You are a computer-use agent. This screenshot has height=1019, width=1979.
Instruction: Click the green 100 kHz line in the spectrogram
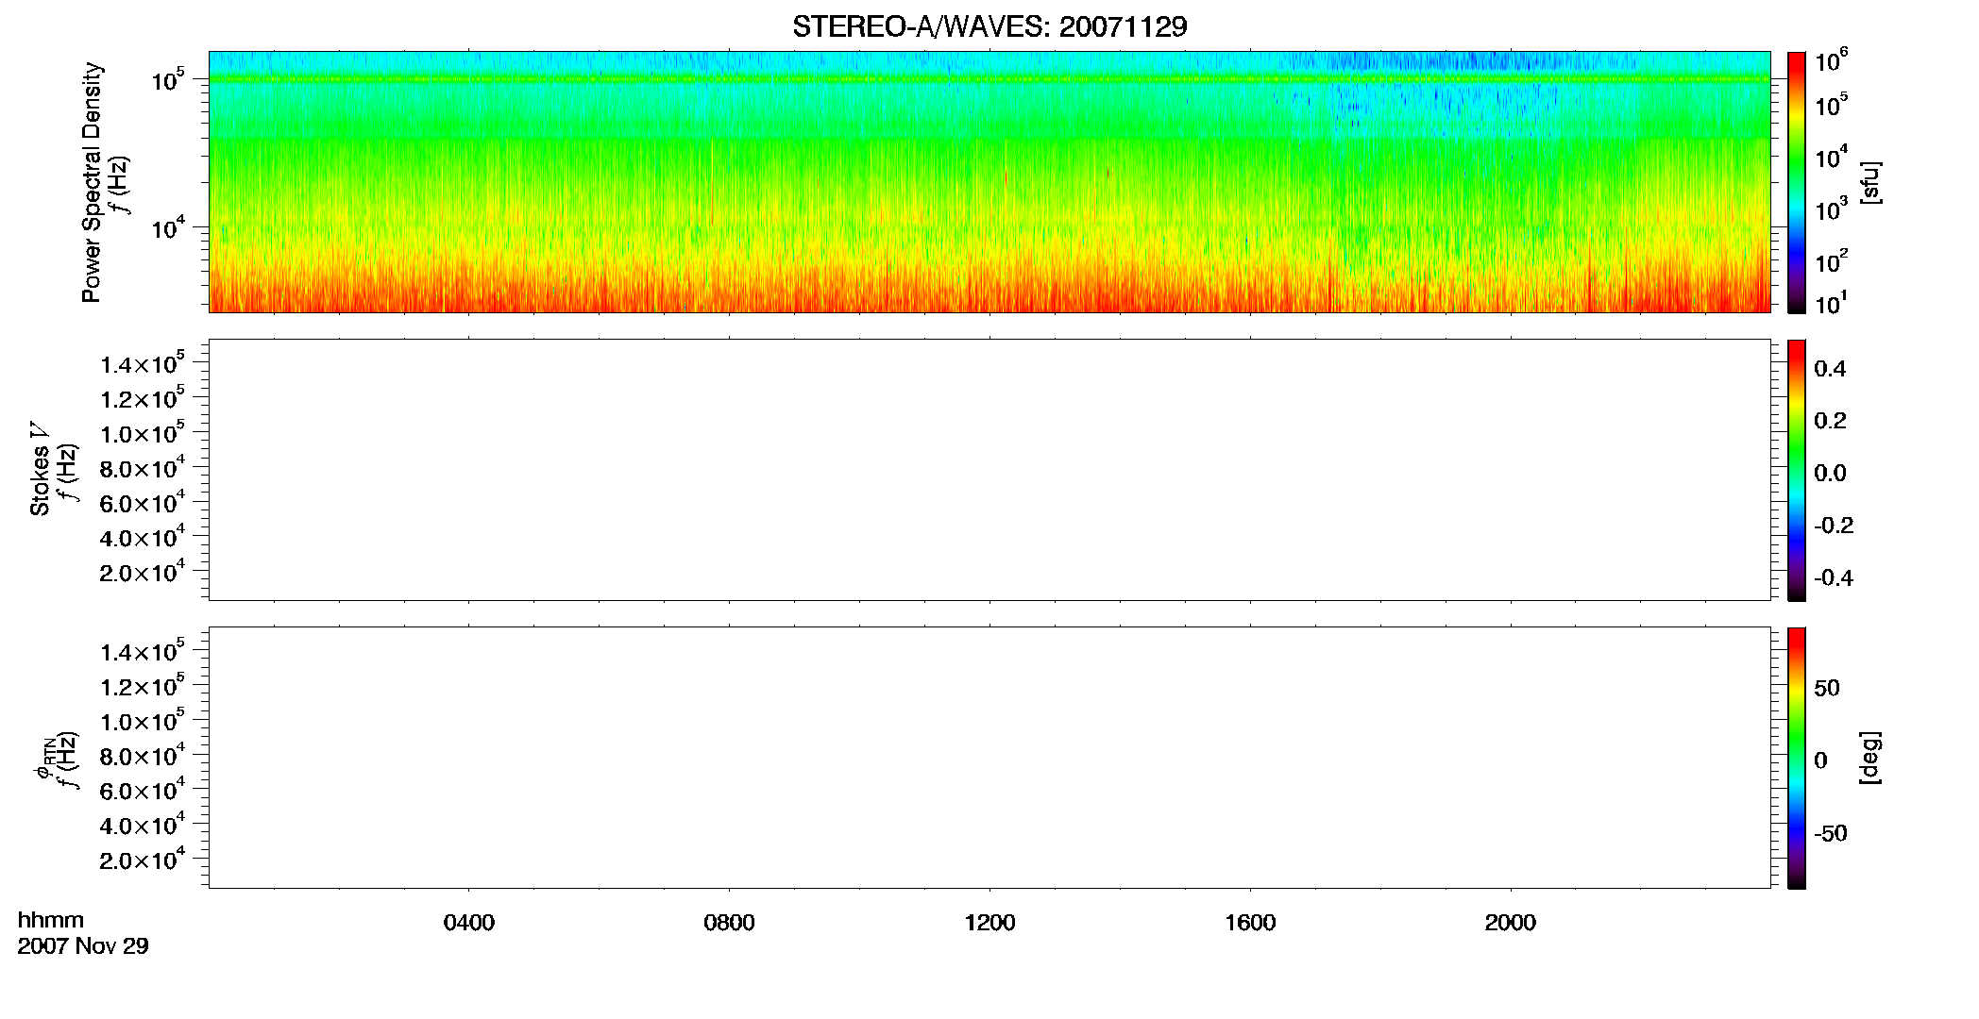(x=989, y=79)
